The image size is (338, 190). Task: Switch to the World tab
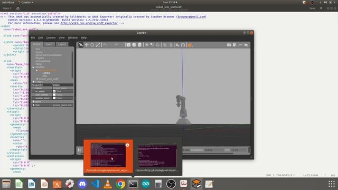point(36,44)
